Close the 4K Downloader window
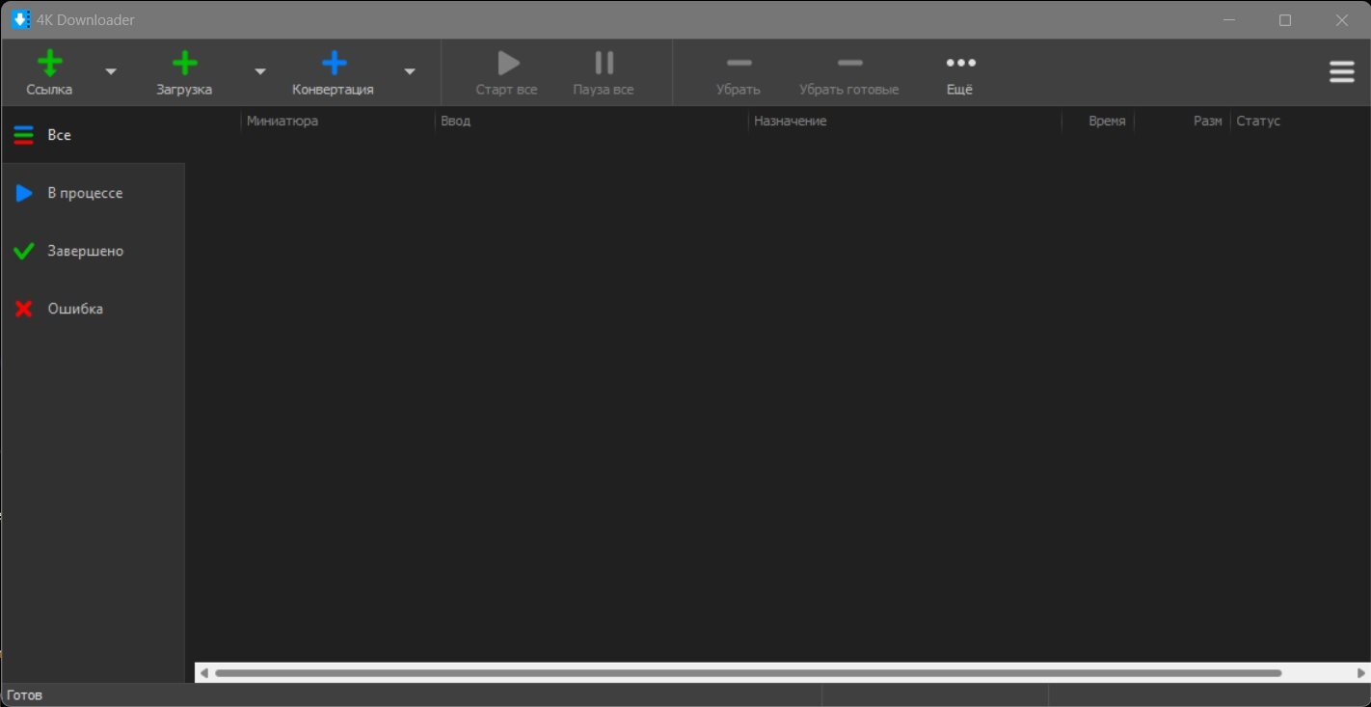The image size is (1371, 707). tap(1341, 20)
